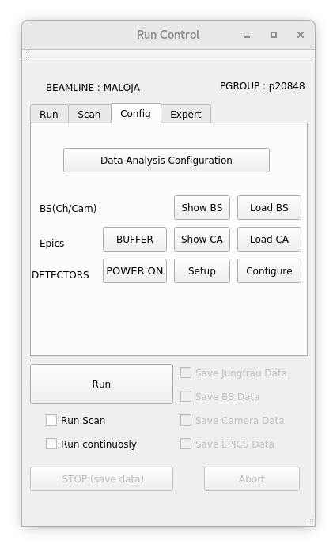This screenshot has height=556, width=333.
Task: Open the Scan tab
Action: click(89, 114)
